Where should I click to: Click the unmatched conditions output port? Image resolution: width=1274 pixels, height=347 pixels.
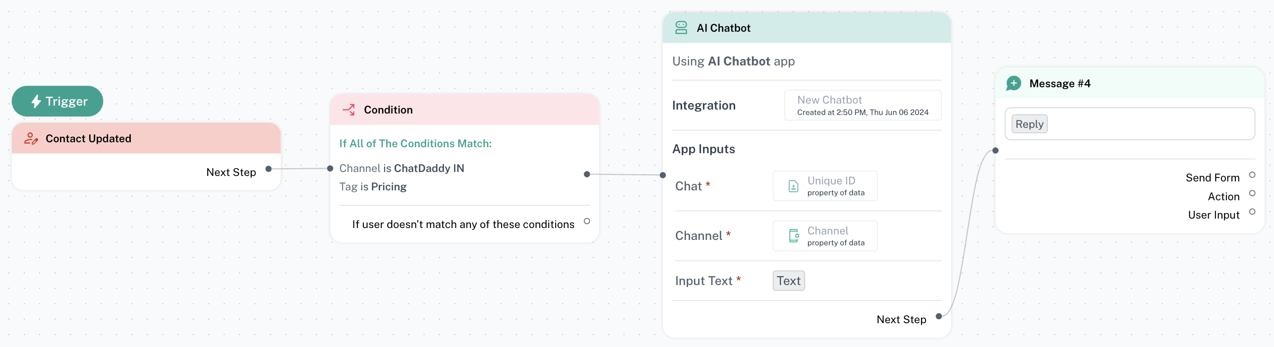click(587, 221)
